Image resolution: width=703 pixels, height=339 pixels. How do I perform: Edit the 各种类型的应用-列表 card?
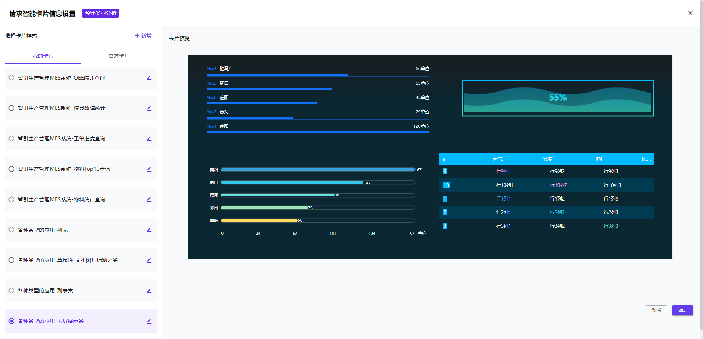[x=149, y=230]
